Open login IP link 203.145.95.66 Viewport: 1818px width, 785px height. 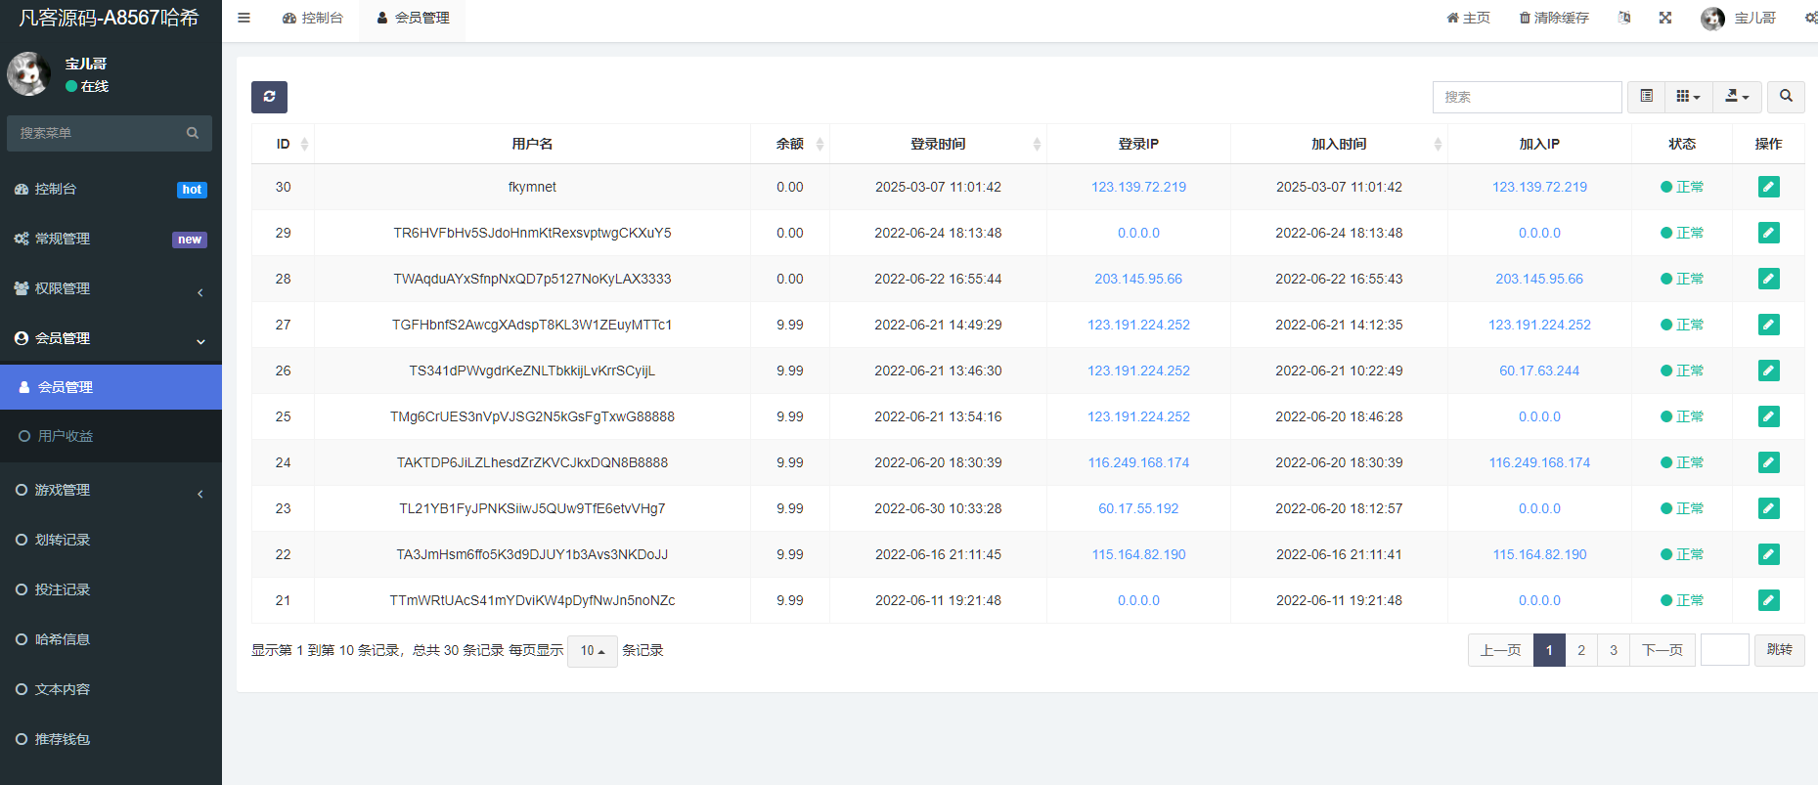(x=1138, y=279)
